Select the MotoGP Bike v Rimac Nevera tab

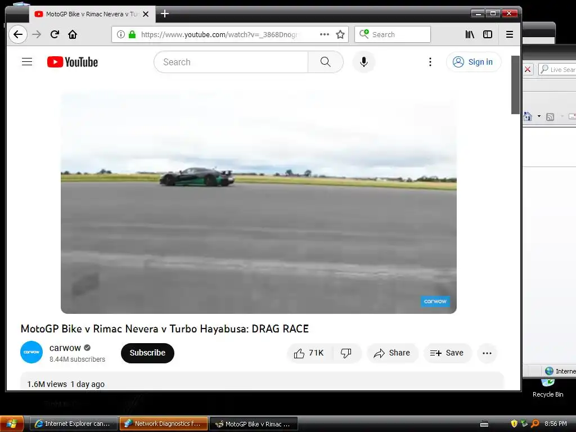(x=92, y=14)
